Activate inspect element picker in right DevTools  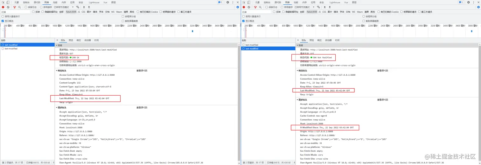(x=244, y=2)
